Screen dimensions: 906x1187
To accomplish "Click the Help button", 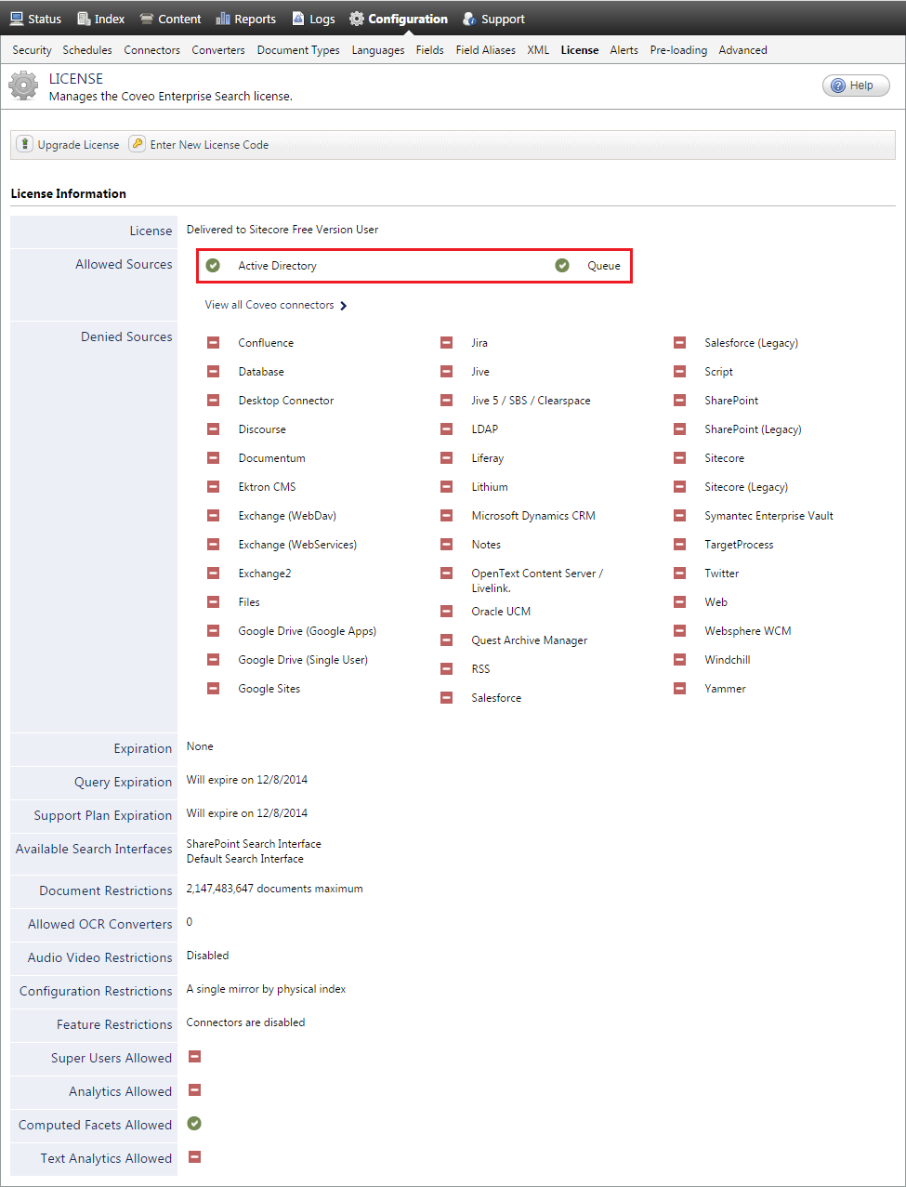I will [x=855, y=85].
